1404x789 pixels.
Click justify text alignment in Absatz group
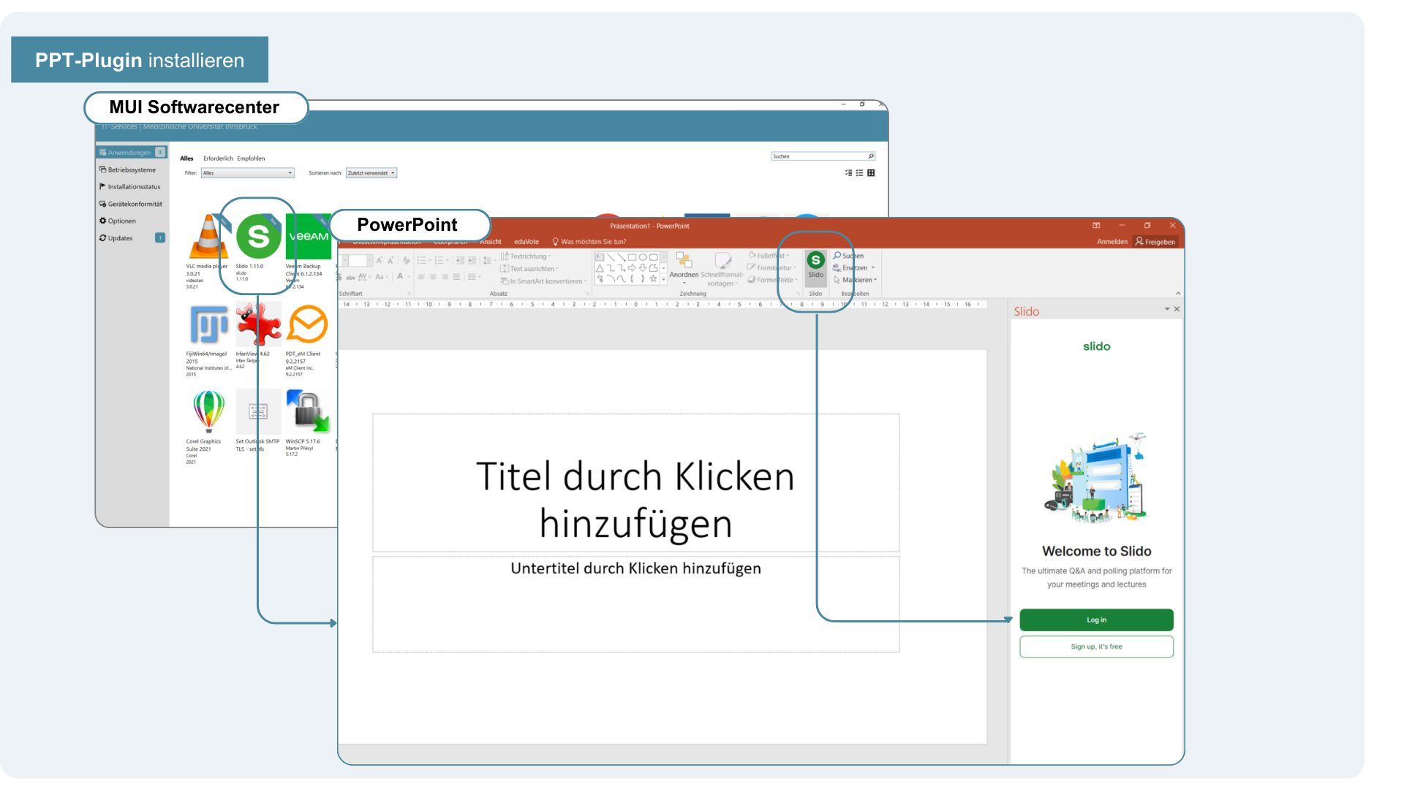(x=456, y=277)
